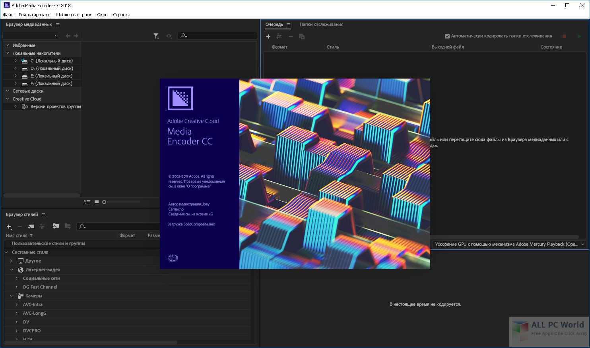
Task: Expand the Другое preset group
Action: pos(11,261)
